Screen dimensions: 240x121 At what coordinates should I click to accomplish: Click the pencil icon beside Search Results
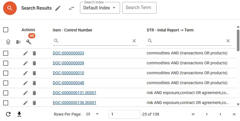58,8
